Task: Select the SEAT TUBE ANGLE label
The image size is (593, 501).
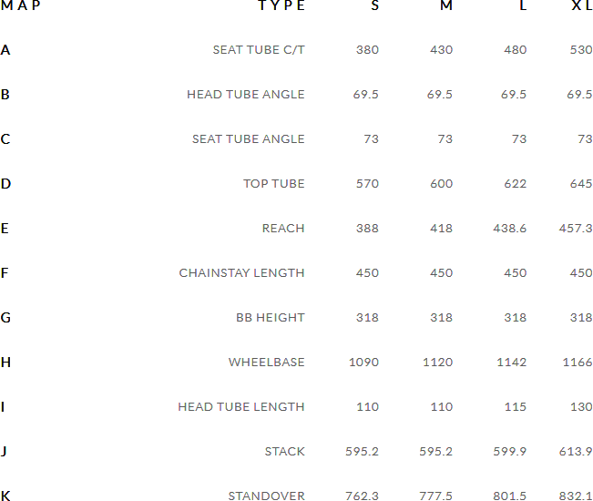Action: (x=248, y=139)
